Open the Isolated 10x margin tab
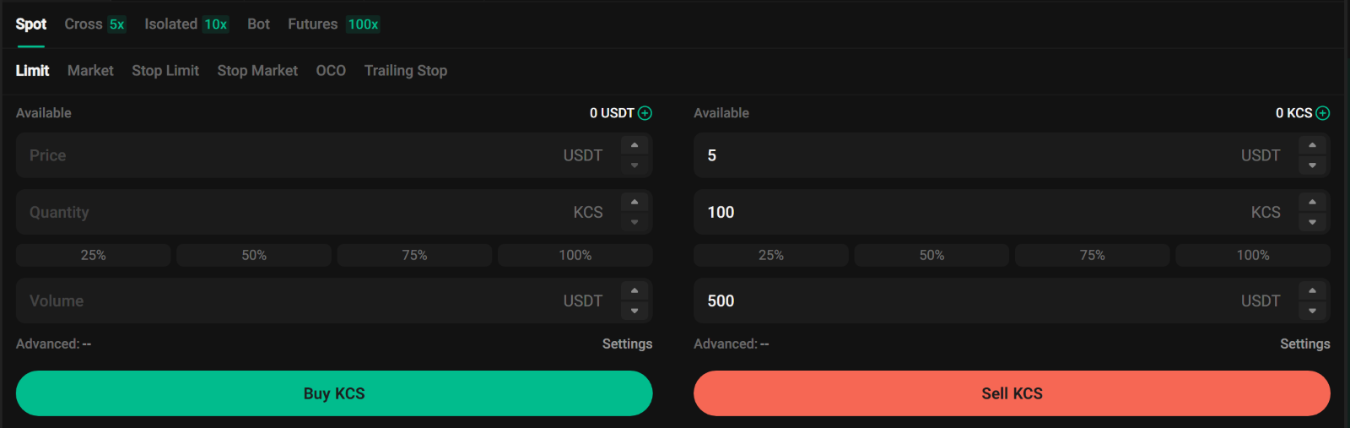The image size is (1350, 428). pos(186,24)
